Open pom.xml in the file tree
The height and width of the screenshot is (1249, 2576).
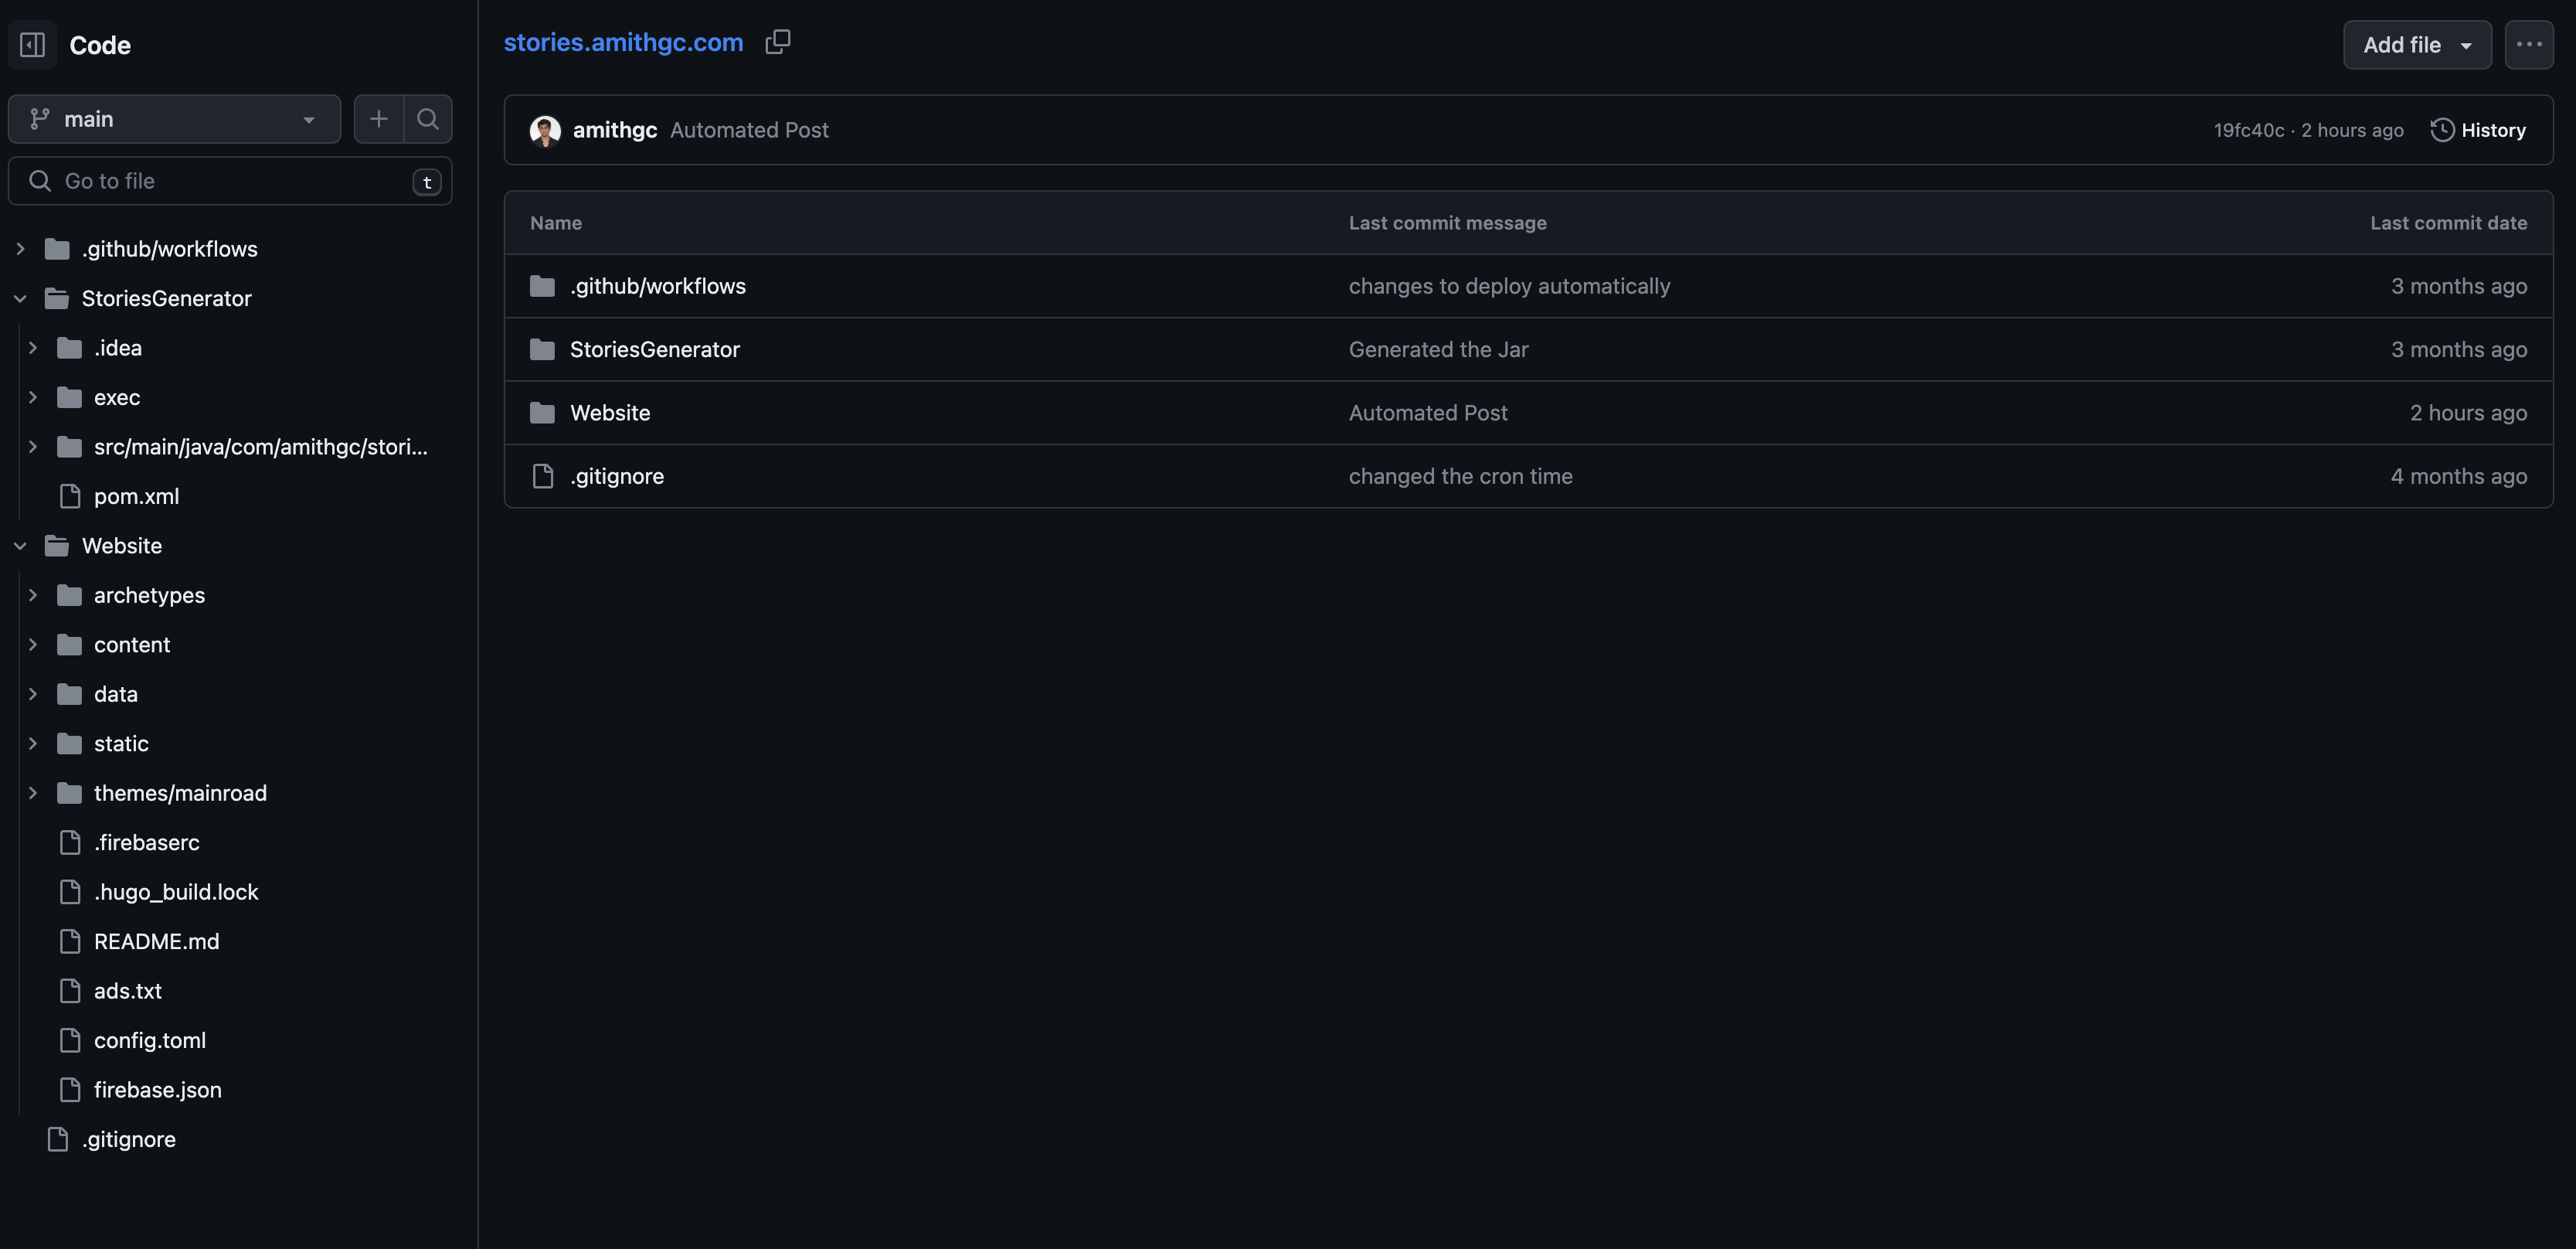137,496
